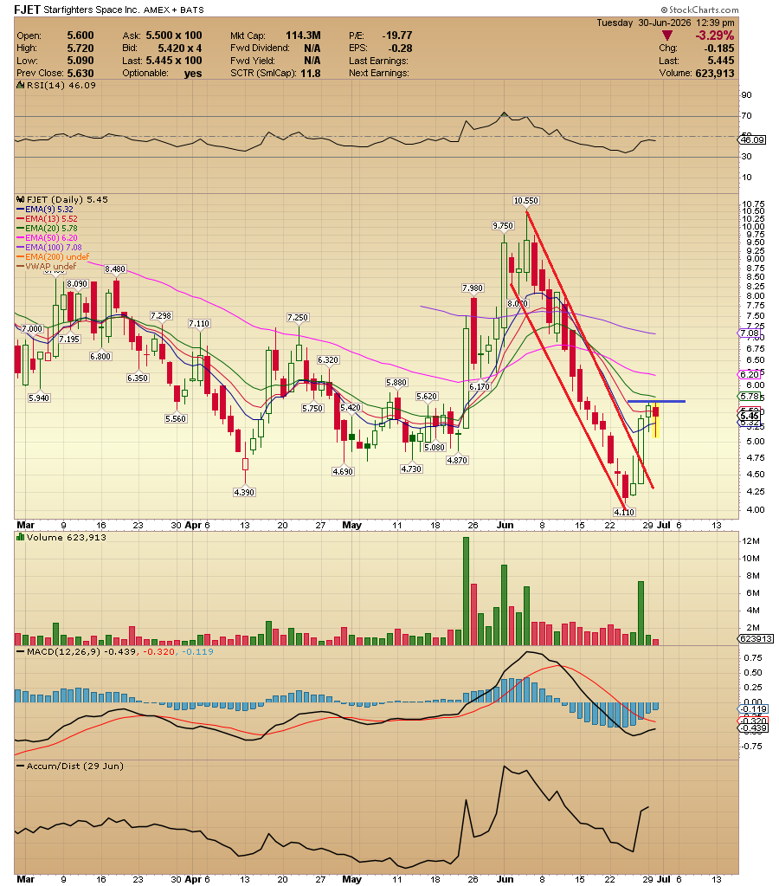Click the 10.550 peak price label
The width and height of the screenshot is (779, 886).
[526, 201]
